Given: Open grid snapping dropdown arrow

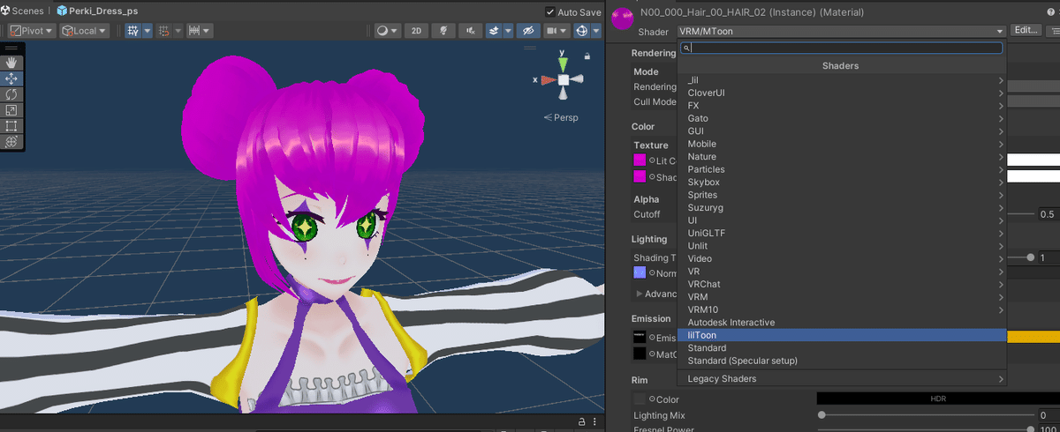Looking at the screenshot, I should pos(148,30).
